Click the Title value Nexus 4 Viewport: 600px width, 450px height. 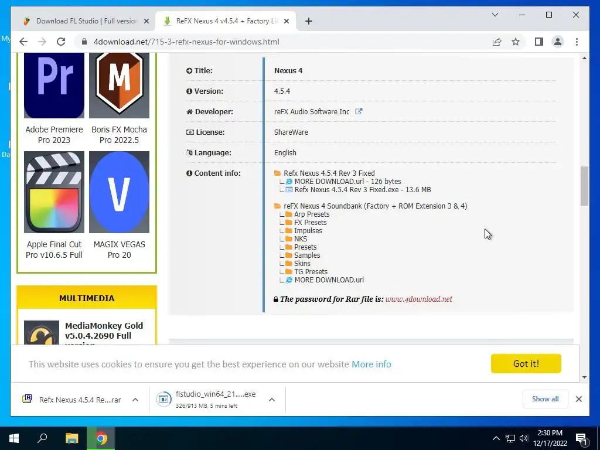click(x=288, y=70)
